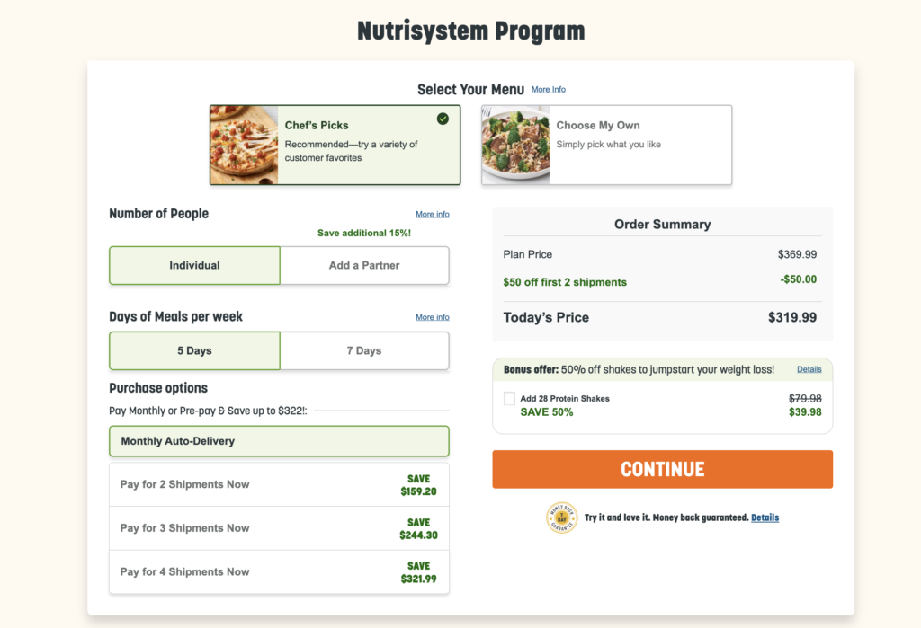This screenshot has width=921, height=628.
Task: Select the Individual option
Action: pyautogui.click(x=194, y=265)
